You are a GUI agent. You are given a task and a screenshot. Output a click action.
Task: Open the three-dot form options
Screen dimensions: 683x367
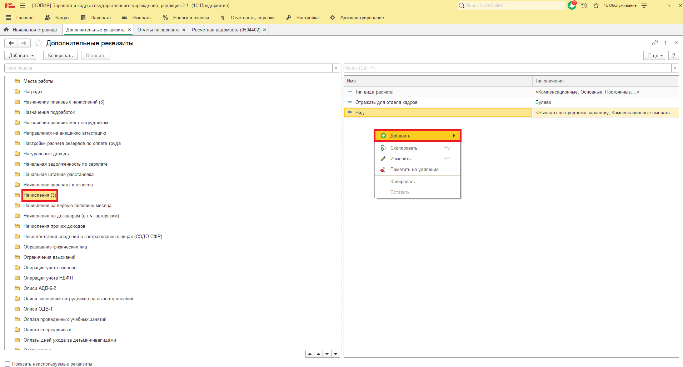pos(665,43)
